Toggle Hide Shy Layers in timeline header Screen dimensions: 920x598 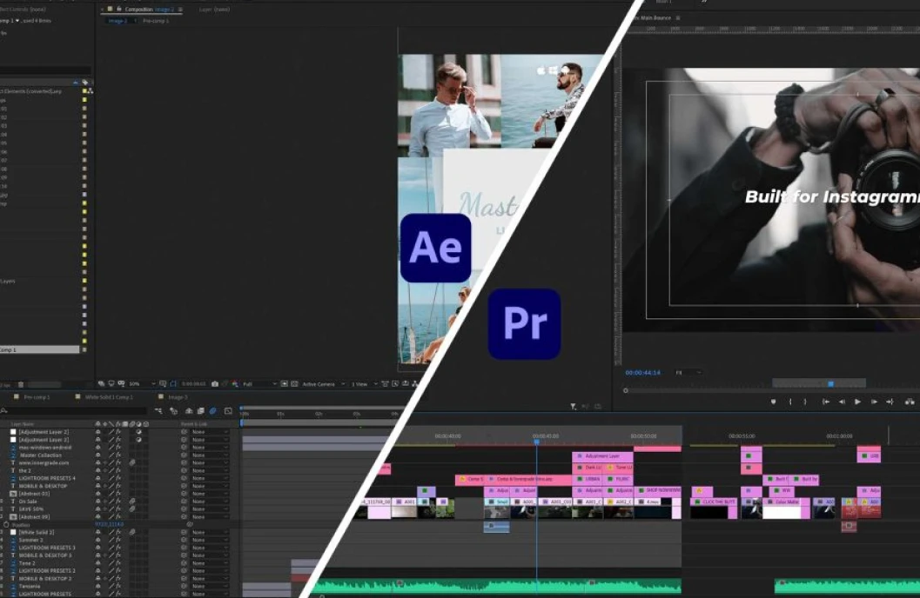pos(188,411)
